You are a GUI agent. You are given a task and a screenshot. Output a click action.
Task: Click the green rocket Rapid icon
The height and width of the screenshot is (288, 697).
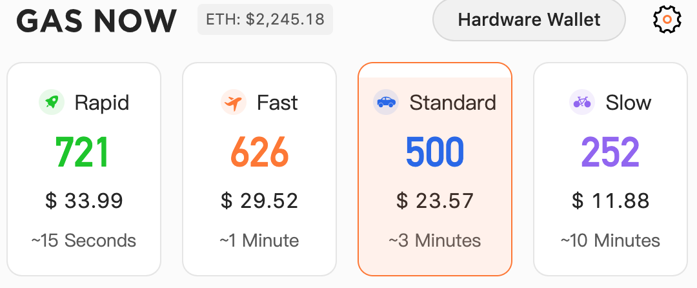[52, 103]
